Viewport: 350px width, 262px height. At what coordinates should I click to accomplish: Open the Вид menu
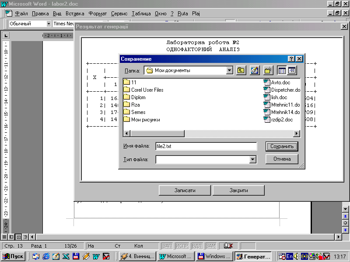click(57, 14)
